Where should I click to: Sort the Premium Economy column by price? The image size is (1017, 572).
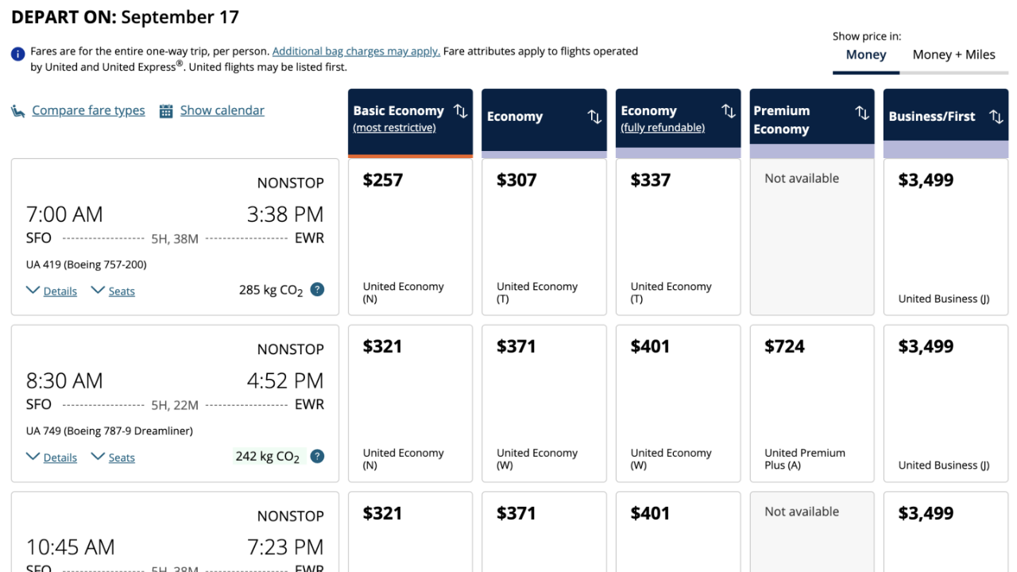[x=862, y=114]
